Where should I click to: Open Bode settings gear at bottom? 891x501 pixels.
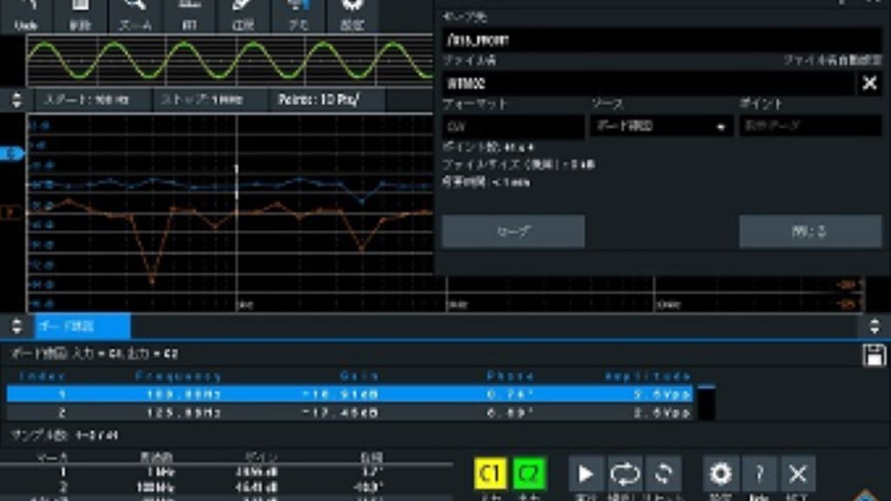[720, 474]
